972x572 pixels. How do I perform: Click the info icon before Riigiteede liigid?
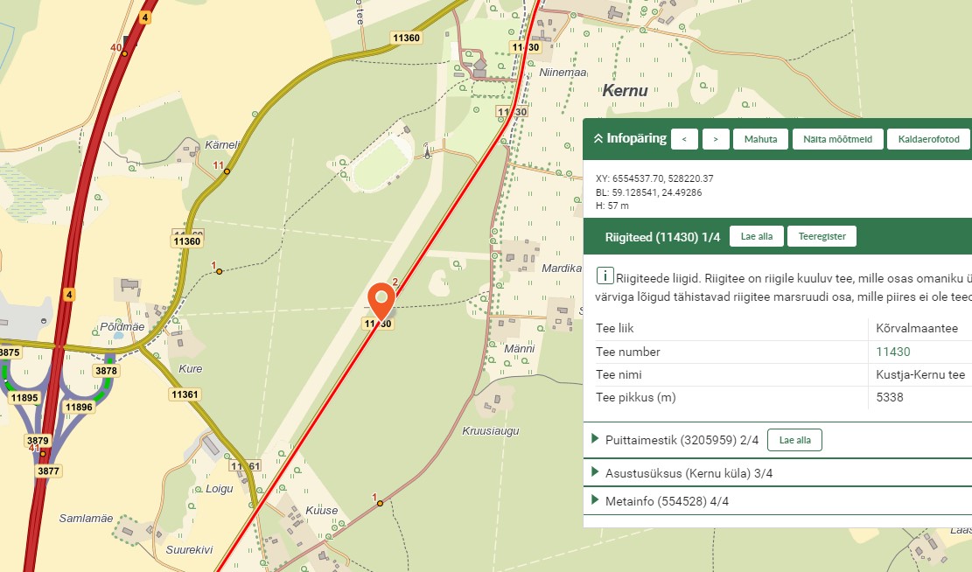click(x=604, y=276)
